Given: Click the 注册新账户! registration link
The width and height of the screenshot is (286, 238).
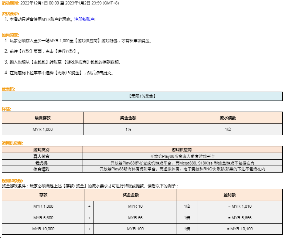Looking at the screenshot, I should tap(85, 19).
